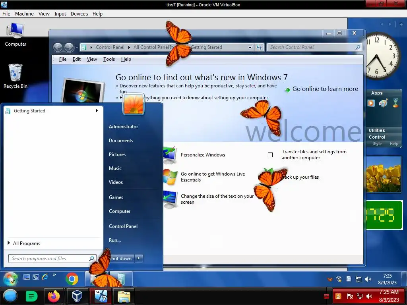Open Control Panel from Start menu
Screen dimensions: 407x305
point(123,226)
